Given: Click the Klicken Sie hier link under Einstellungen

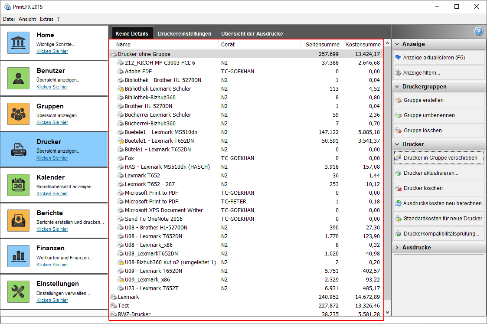Looking at the screenshot, I should click(x=52, y=301).
